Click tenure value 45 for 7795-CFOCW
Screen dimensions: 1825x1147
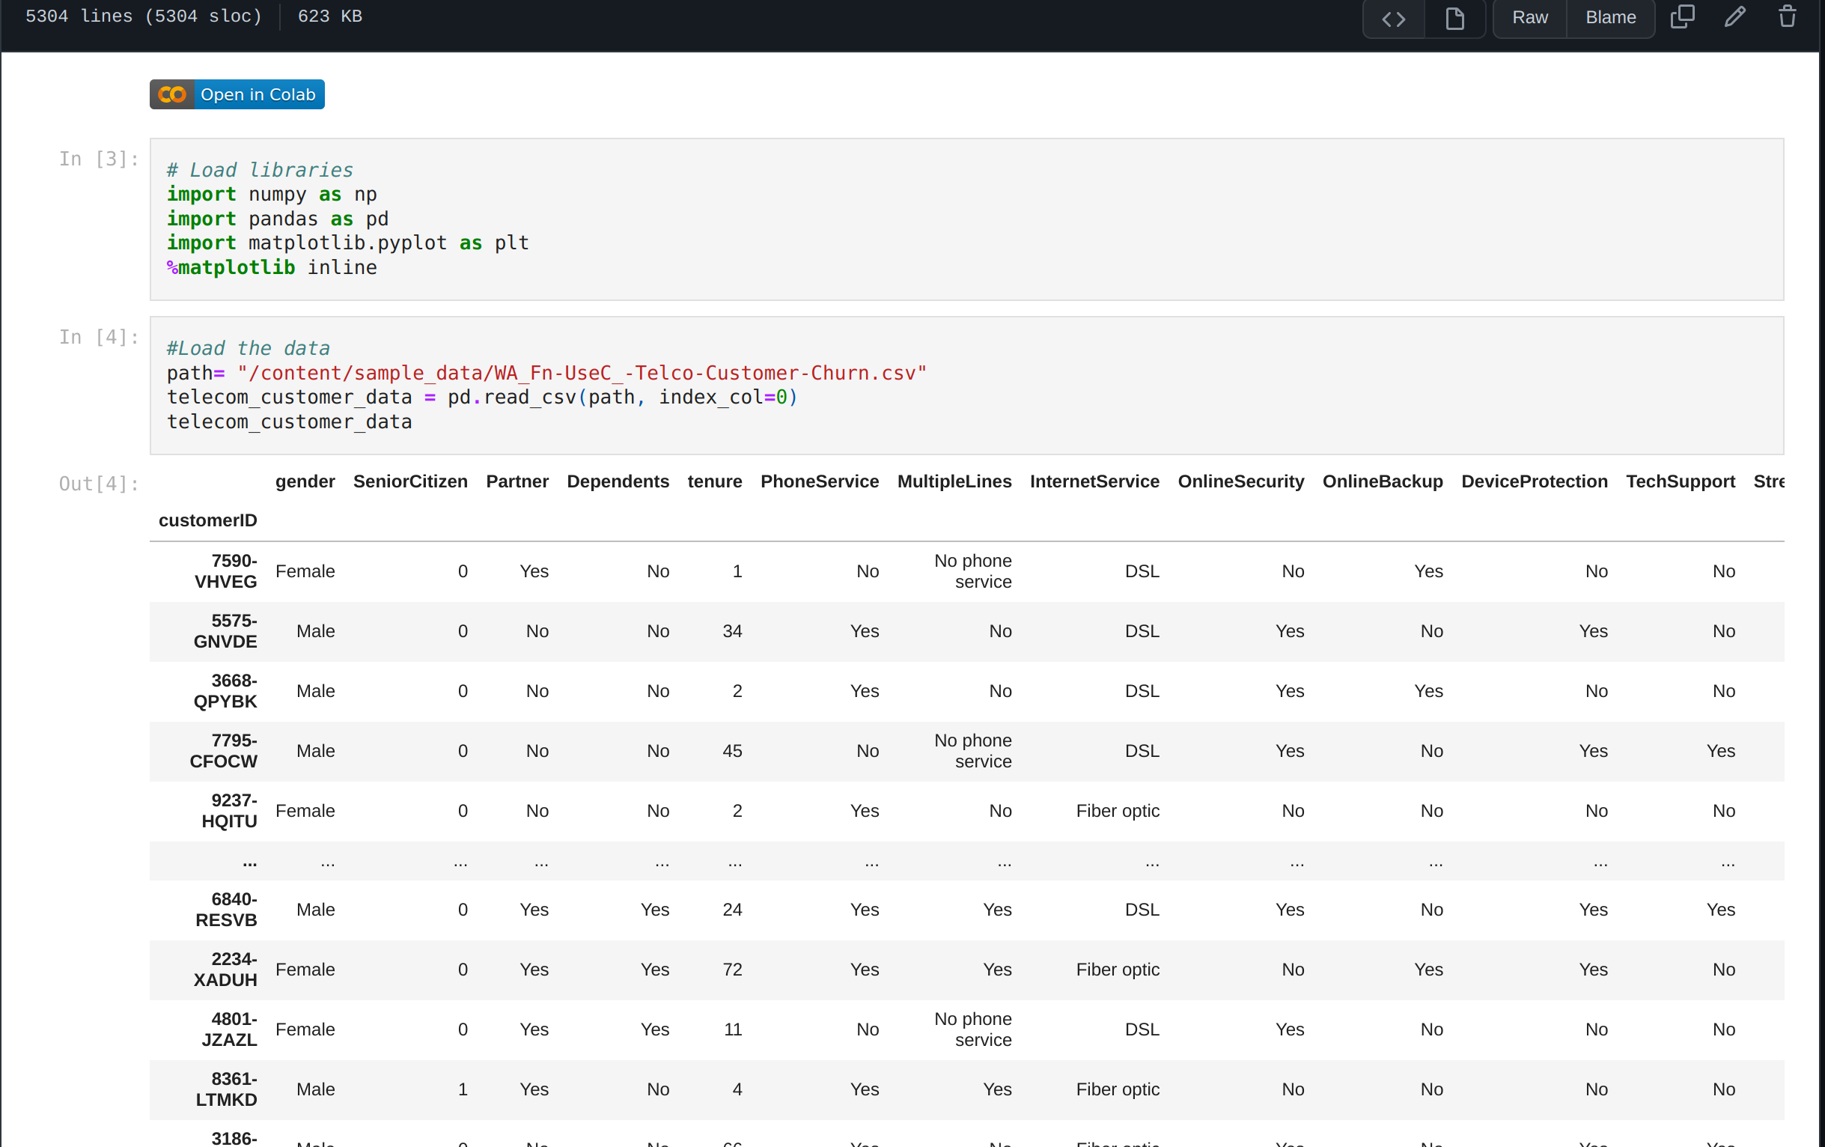point(732,751)
